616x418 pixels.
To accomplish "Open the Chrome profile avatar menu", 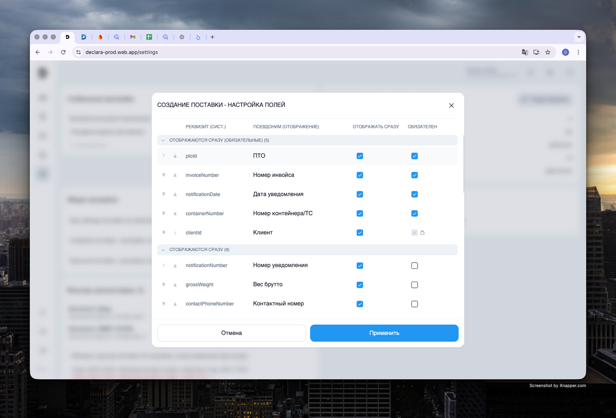I will (565, 52).
